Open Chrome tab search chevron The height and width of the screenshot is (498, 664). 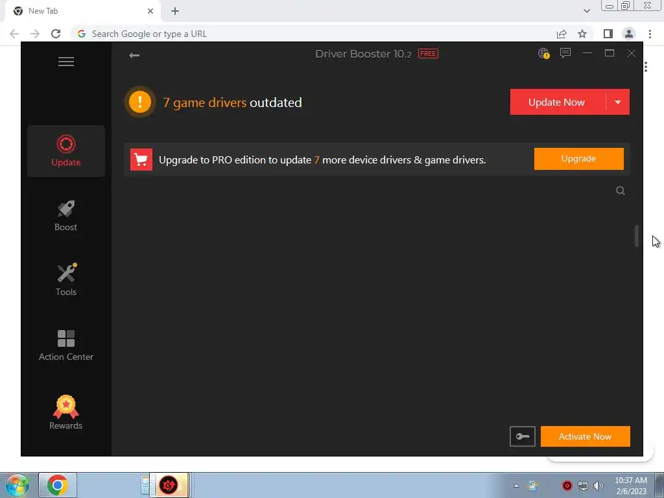tap(586, 11)
